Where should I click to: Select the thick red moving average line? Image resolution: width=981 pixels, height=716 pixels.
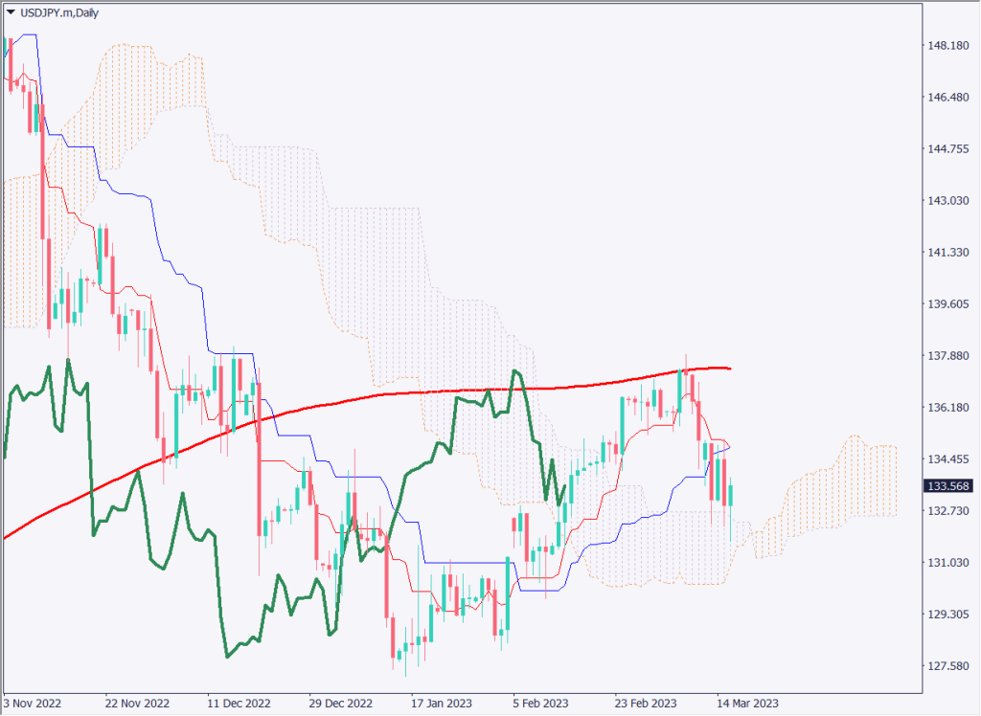[x=383, y=393]
